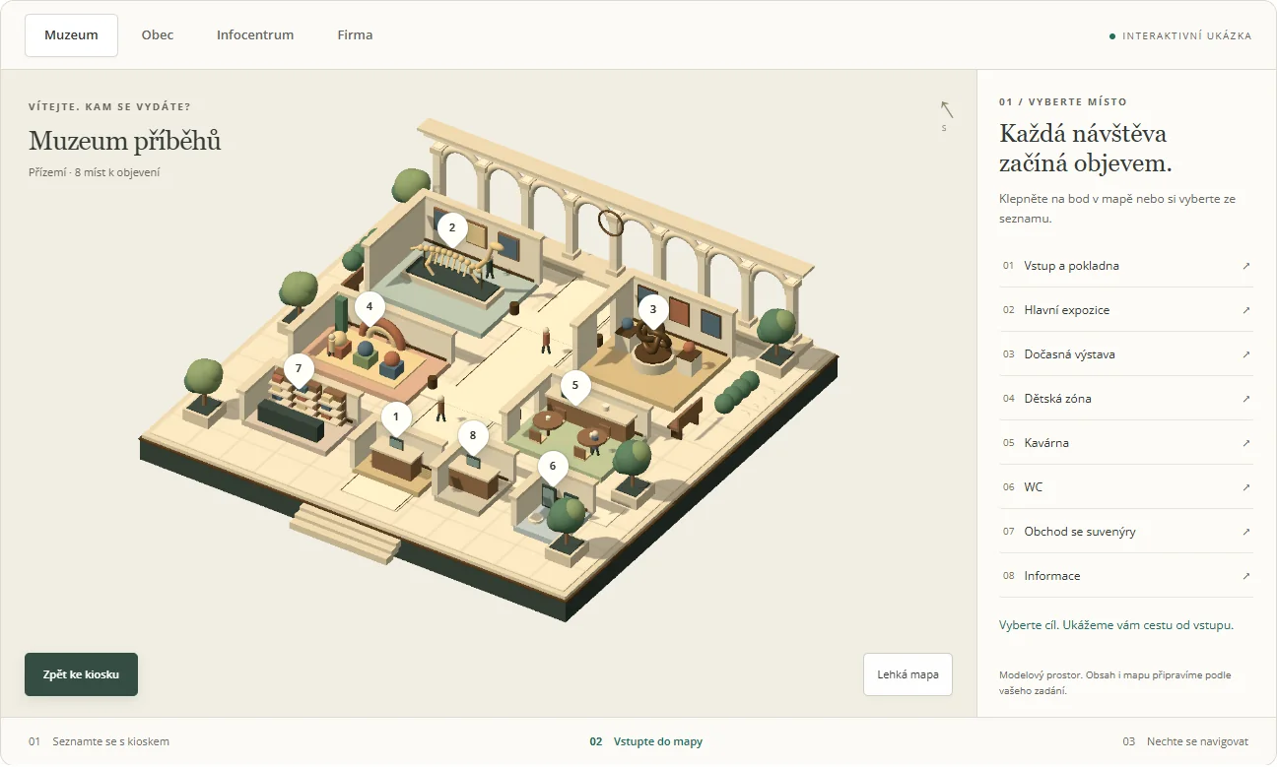Go to step 01 Seznamte se s kioskem

tap(99, 741)
